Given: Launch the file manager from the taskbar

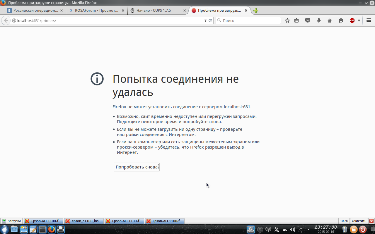Looking at the screenshot, I should [24, 229].
